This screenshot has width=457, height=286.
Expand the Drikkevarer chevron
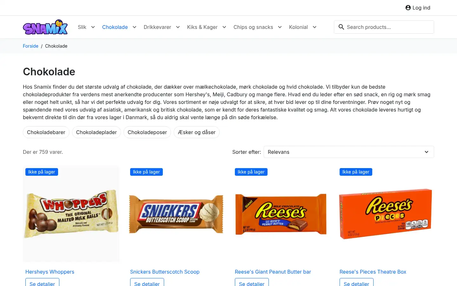pos(178,27)
